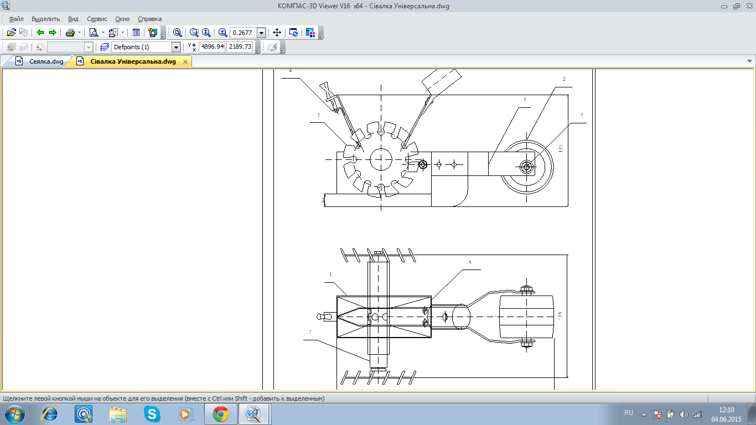The width and height of the screenshot is (756, 425).
Task: Switch to the Сеялка.dwg tab
Action: tap(46, 61)
